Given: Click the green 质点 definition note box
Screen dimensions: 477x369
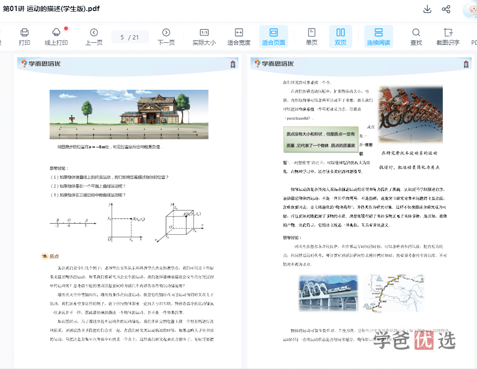Looking at the screenshot, I should tap(320, 140).
